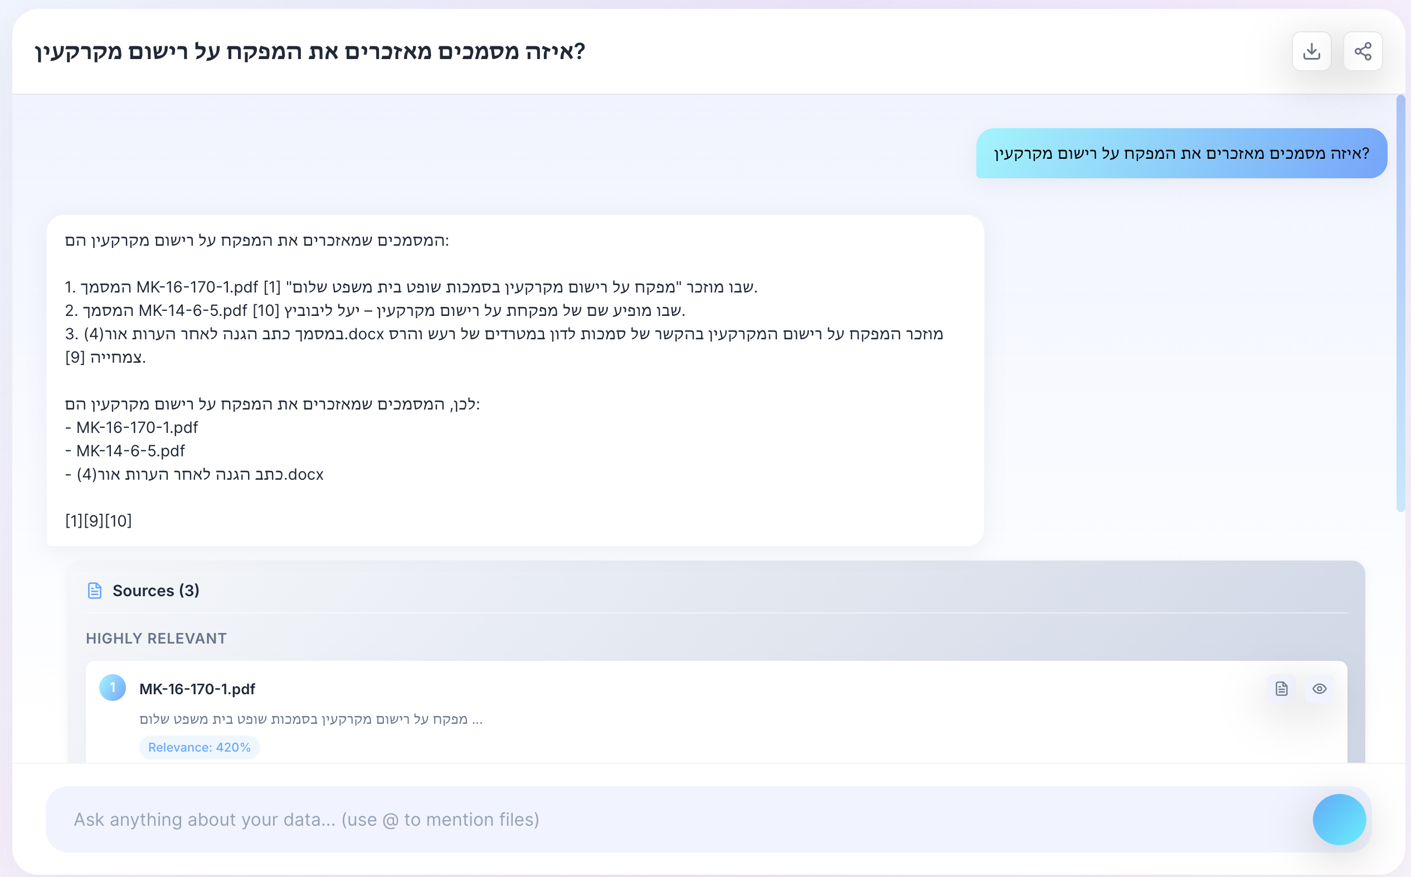Screen dimensions: 1411x877
Task: Open document icon on MK-16-170-1.pdf source card
Action: click(1281, 689)
